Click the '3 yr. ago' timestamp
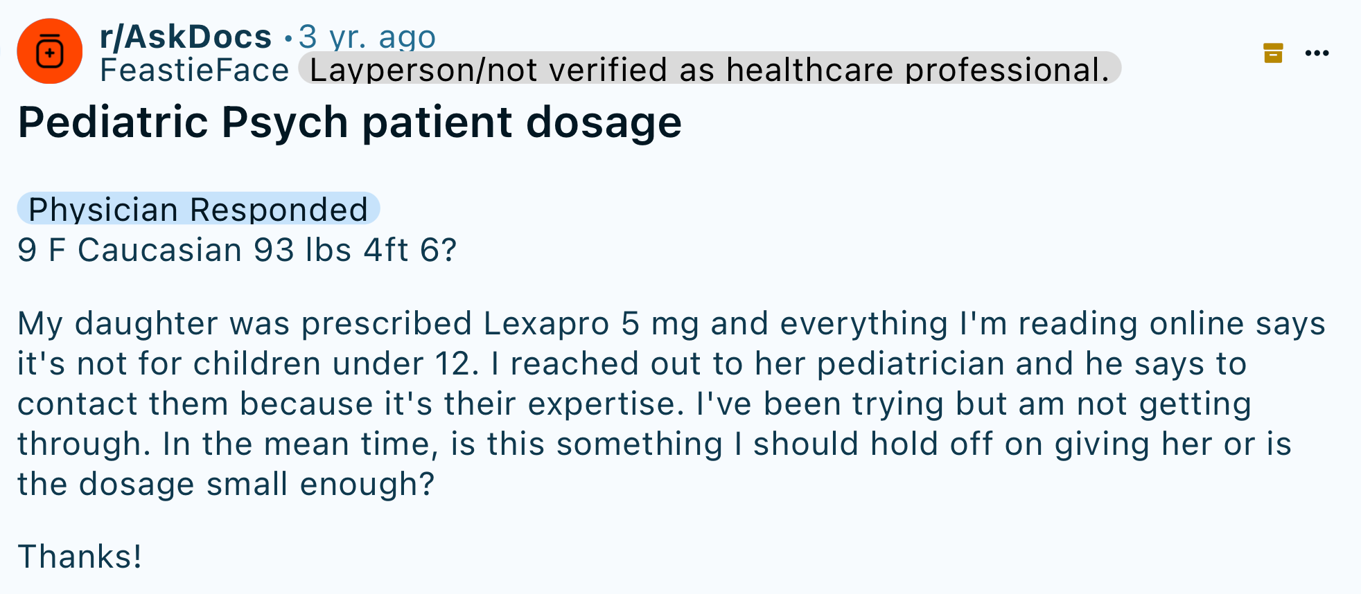This screenshot has width=1361, height=594. coord(367,37)
